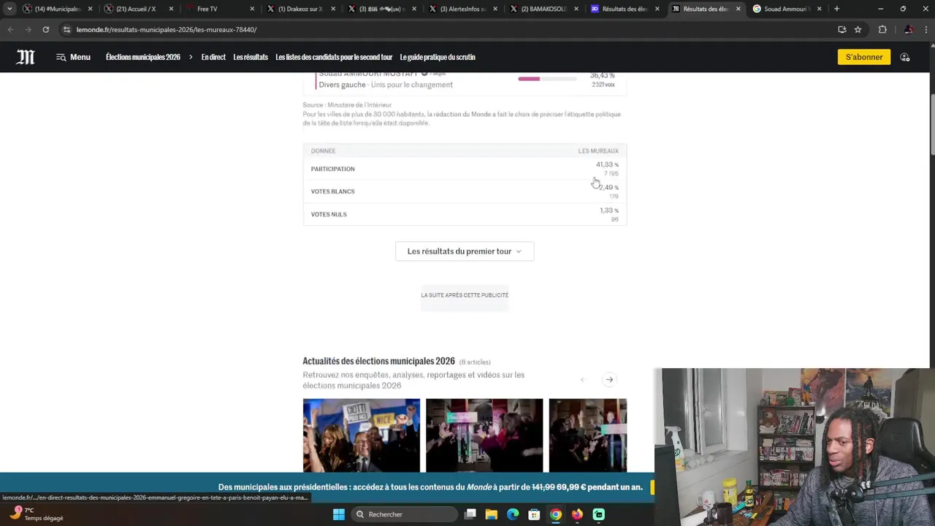Open the Windows Start menu
The image size is (935, 526).
click(339, 514)
